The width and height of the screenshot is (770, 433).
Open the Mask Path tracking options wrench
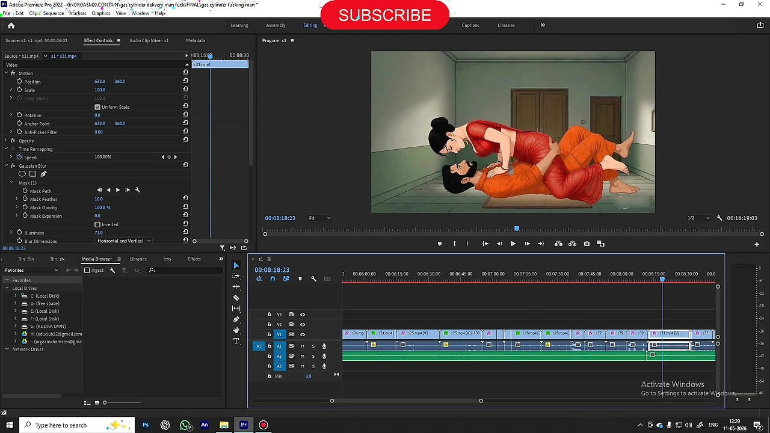pos(137,190)
